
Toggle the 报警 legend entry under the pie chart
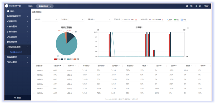pos(76,59)
